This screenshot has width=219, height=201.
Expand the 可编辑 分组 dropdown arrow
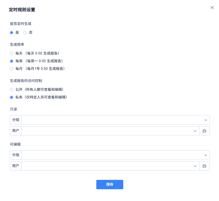[206, 155]
